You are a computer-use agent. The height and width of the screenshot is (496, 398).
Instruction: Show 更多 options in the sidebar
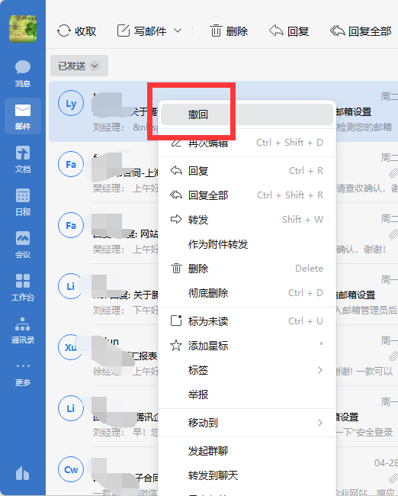[23, 375]
